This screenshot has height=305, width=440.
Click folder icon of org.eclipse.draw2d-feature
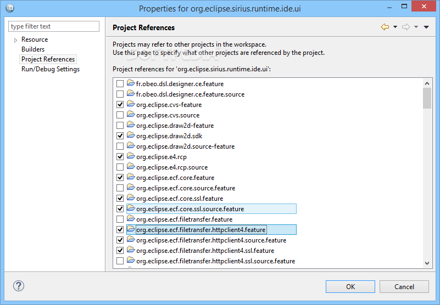click(x=131, y=124)
